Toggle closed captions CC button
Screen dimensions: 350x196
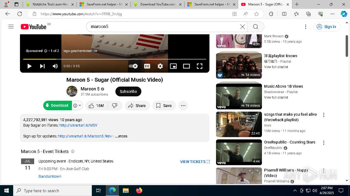tap(147, 66)
